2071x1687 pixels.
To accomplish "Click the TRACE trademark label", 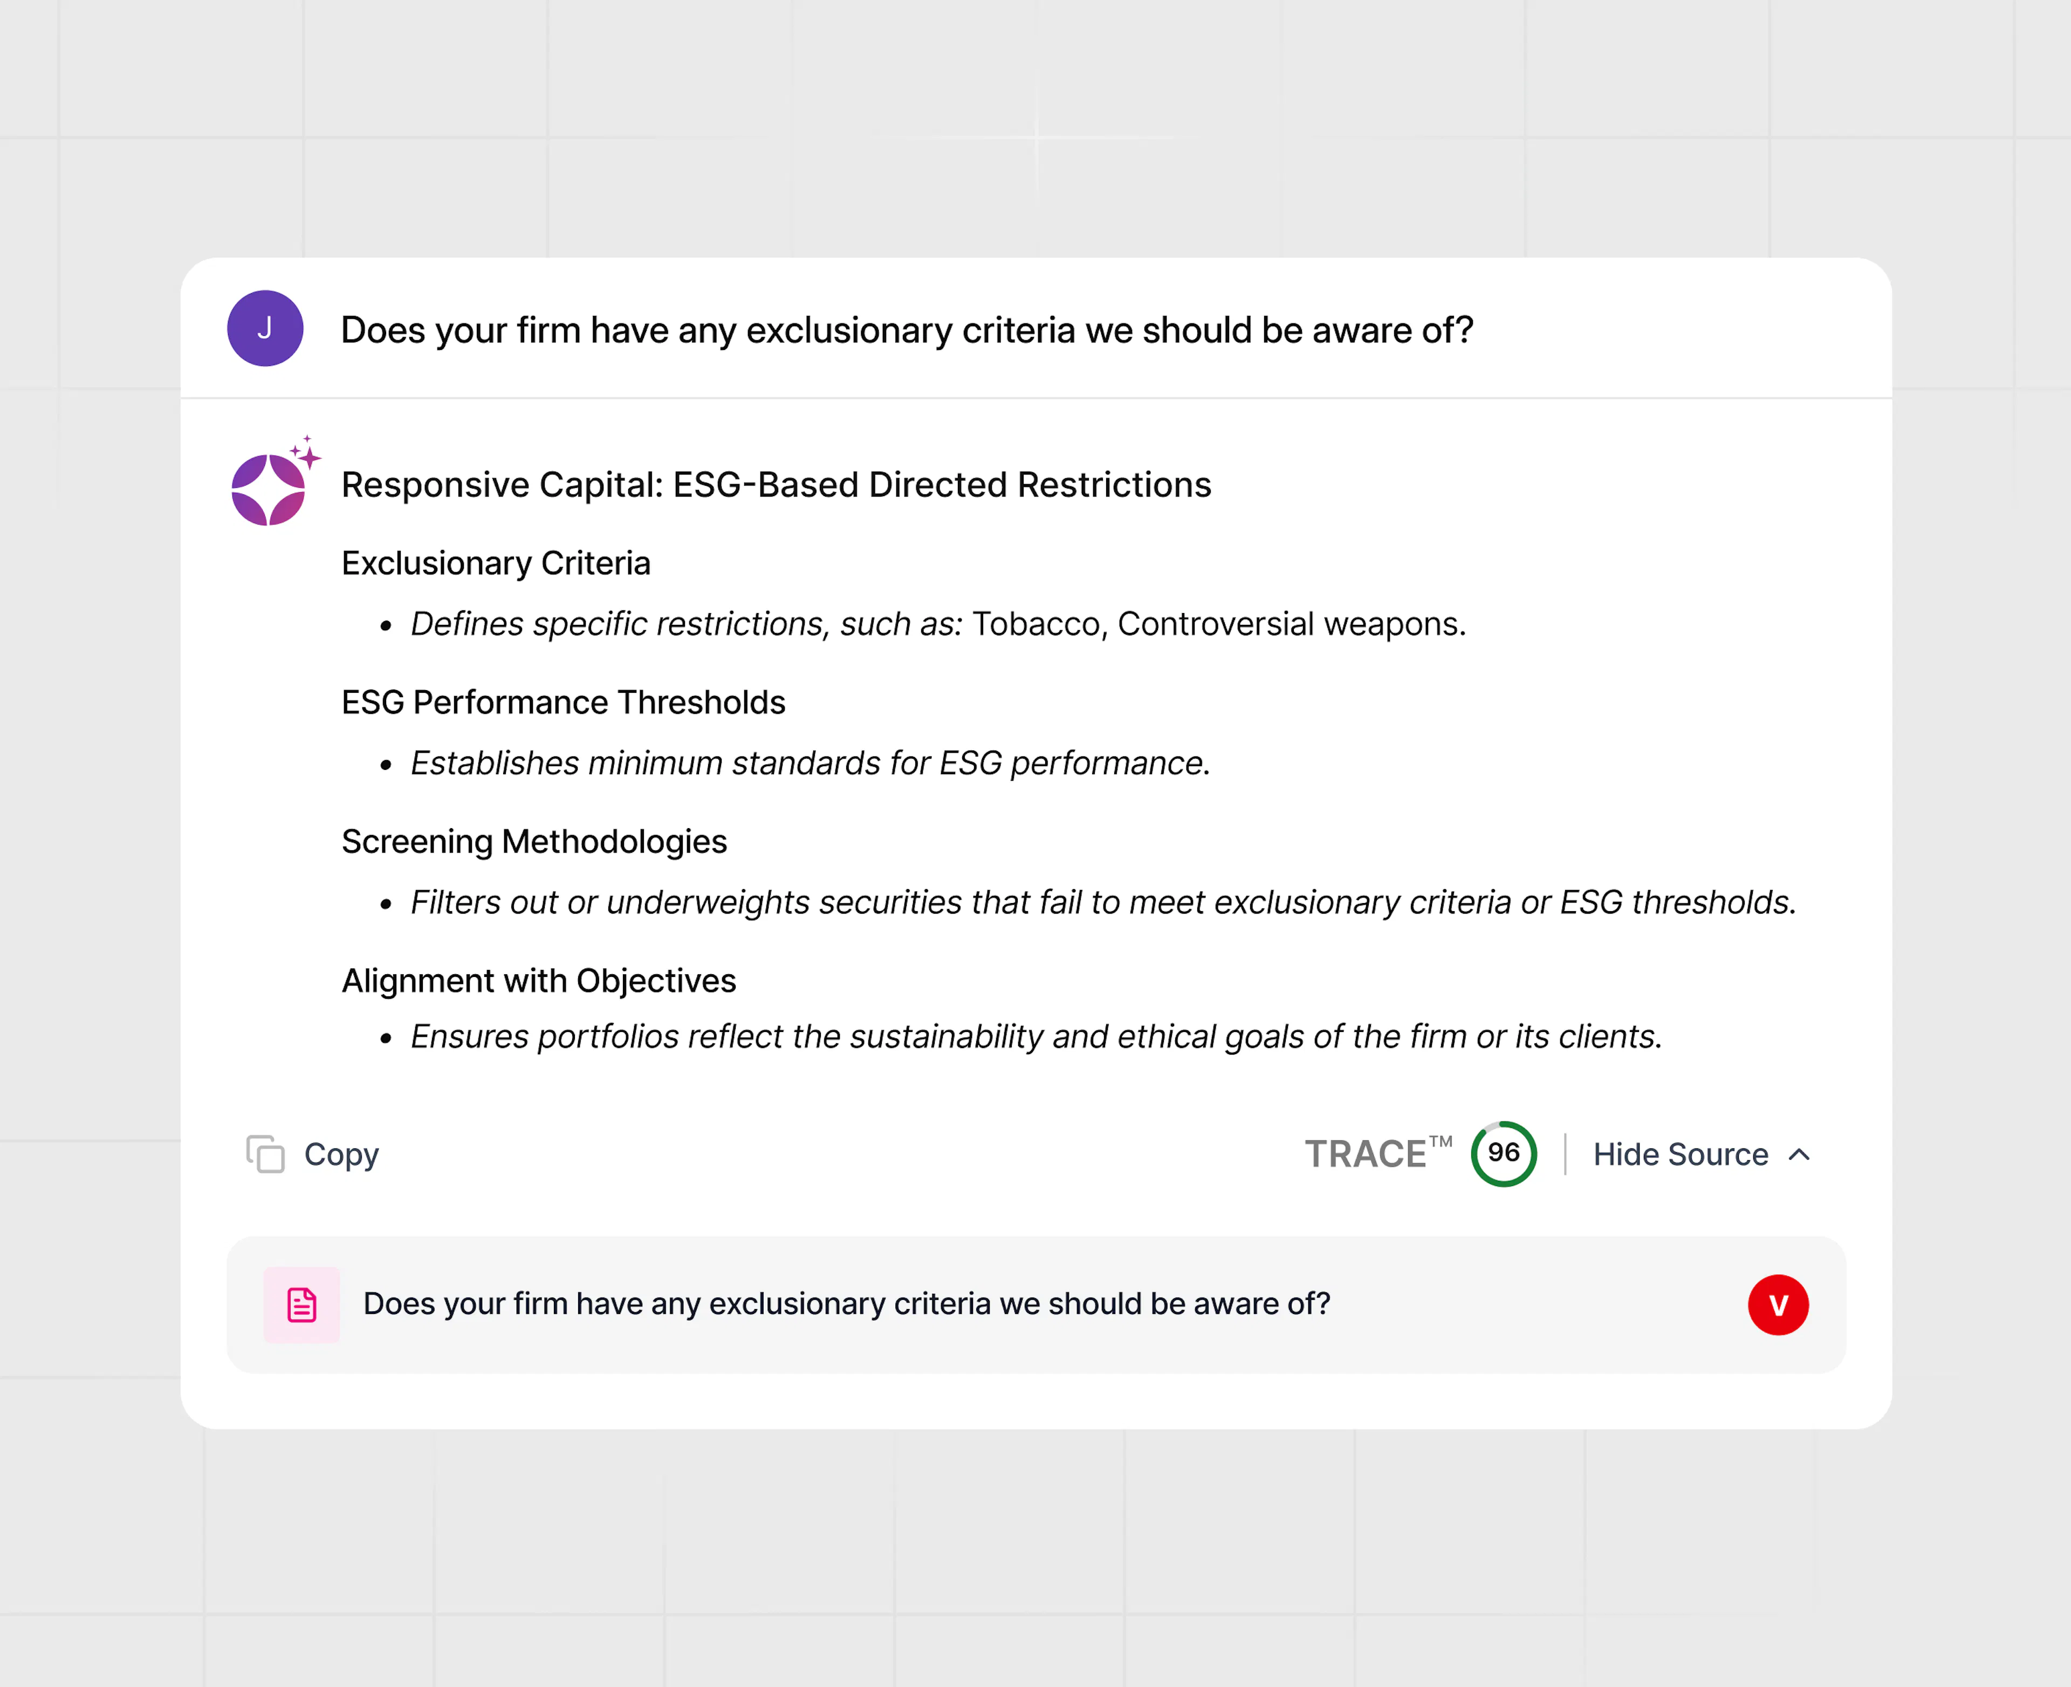I will click(x=1380, y=1153).
